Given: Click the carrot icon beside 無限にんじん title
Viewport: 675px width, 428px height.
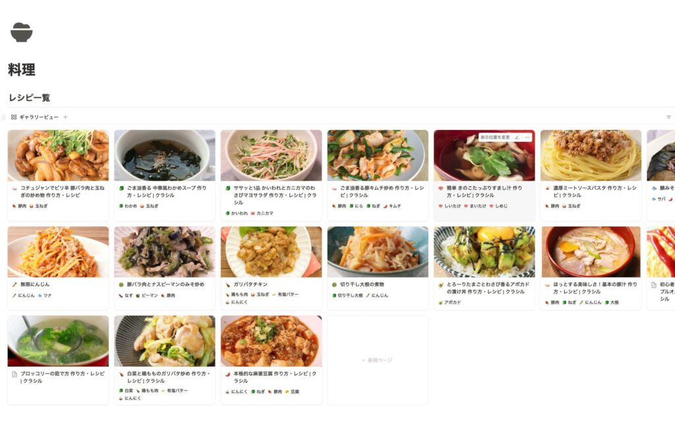Looking at the screenshot, I should click(x=15, y=285).
